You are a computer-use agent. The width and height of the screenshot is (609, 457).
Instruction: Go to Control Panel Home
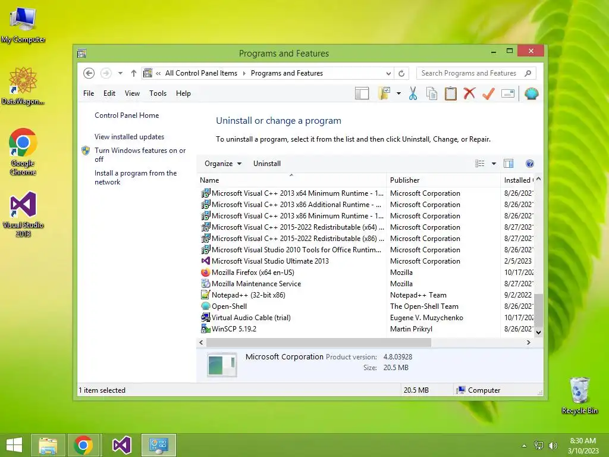(x=127, y=115)
